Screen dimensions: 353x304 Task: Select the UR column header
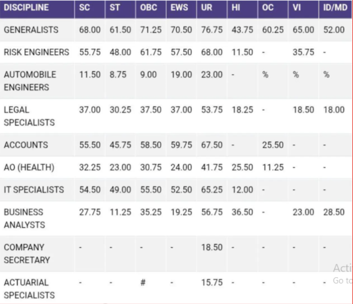pos(207,8)
